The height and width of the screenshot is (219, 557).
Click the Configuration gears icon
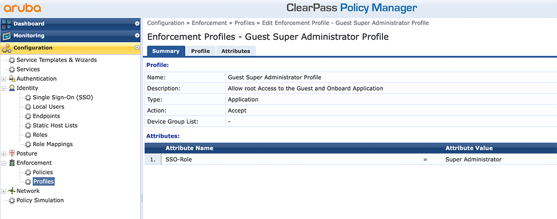click(7, 48)
